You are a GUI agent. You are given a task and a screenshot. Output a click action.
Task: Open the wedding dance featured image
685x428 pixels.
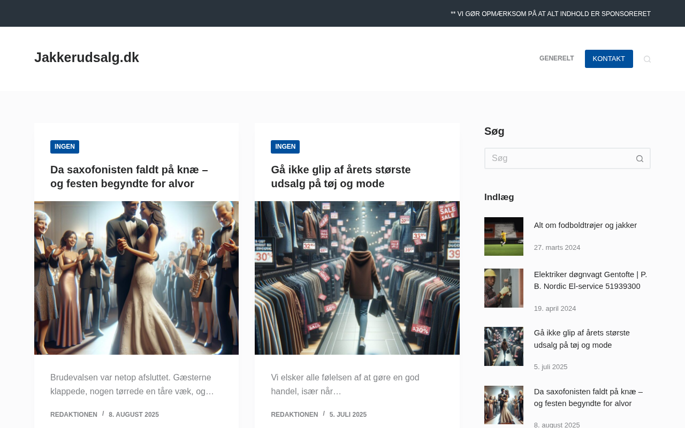tap(136, 278)
